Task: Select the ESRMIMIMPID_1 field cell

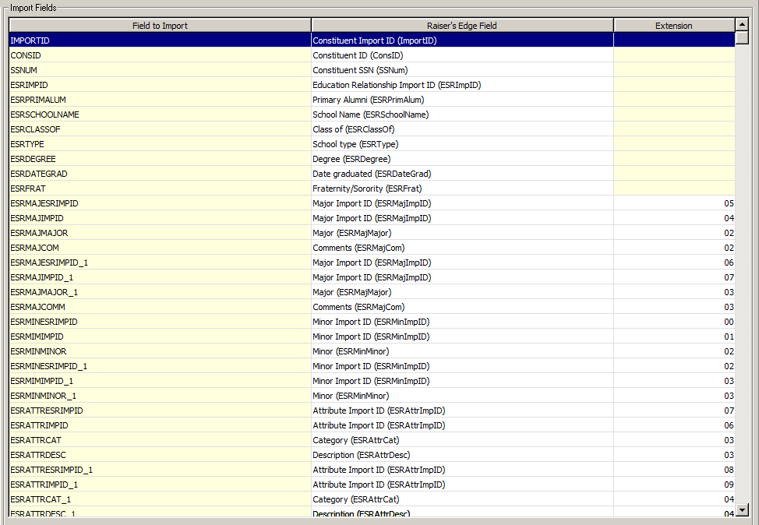Action: [x=160, y=381]
